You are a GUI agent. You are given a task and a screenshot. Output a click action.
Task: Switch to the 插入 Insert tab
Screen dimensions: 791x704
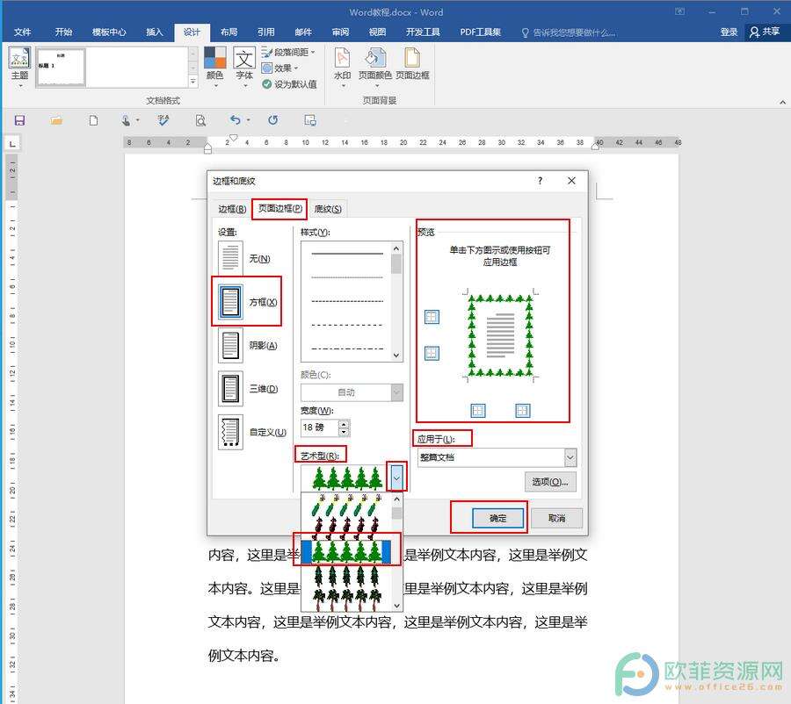click(155, 32)
